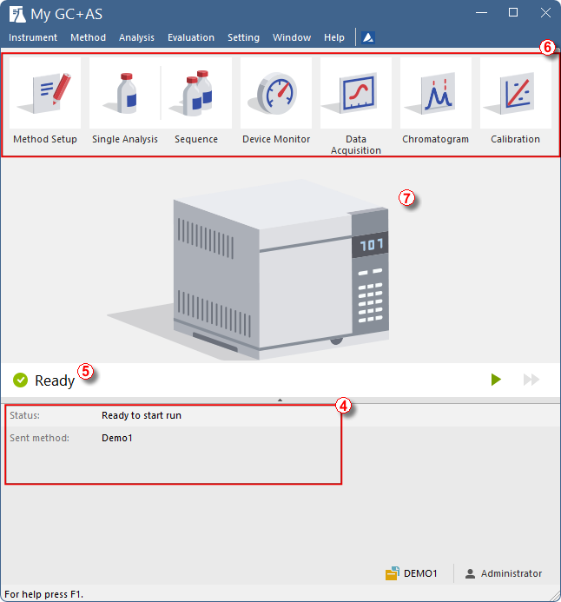Grab the window resize grip corner
The width and height of the screenshot is (561, 602).
coord(555,596)
